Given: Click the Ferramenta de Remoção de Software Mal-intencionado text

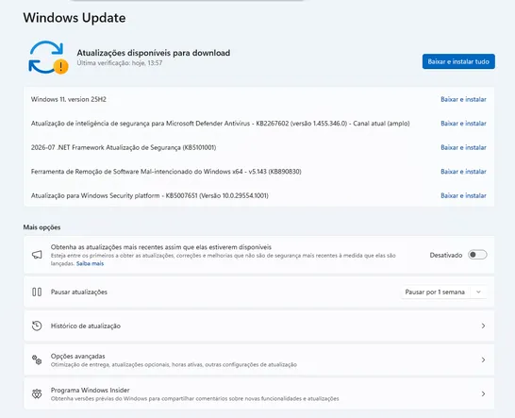Looking at the screenshot, I should pyautogui.click(x=166, y=171).
